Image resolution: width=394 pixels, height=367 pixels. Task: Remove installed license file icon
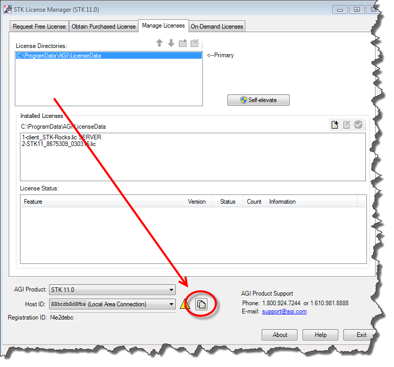click(346, 125)
